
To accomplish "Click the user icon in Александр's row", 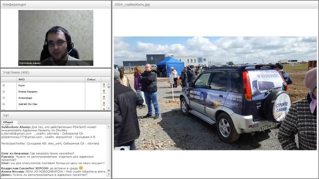I will 104,98.
